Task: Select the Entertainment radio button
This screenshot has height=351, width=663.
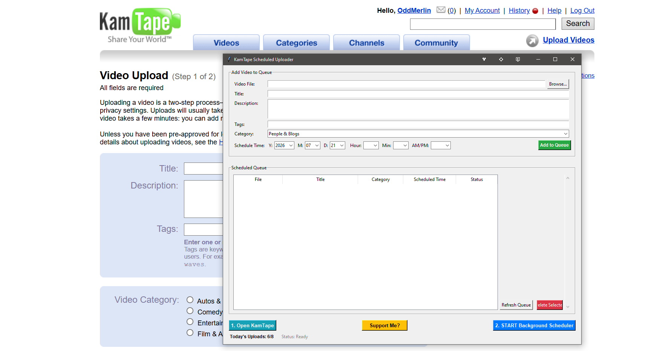Action: tap(190, 322)
